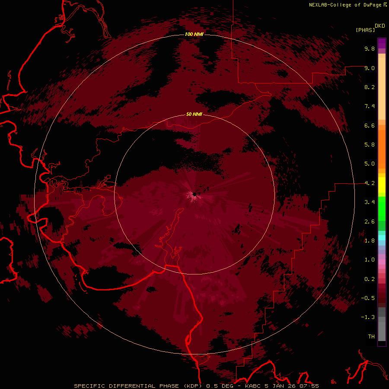Click the radar site center dot
Image resolution: width=389 pixels, height=389 pixels.
(194, 194)
